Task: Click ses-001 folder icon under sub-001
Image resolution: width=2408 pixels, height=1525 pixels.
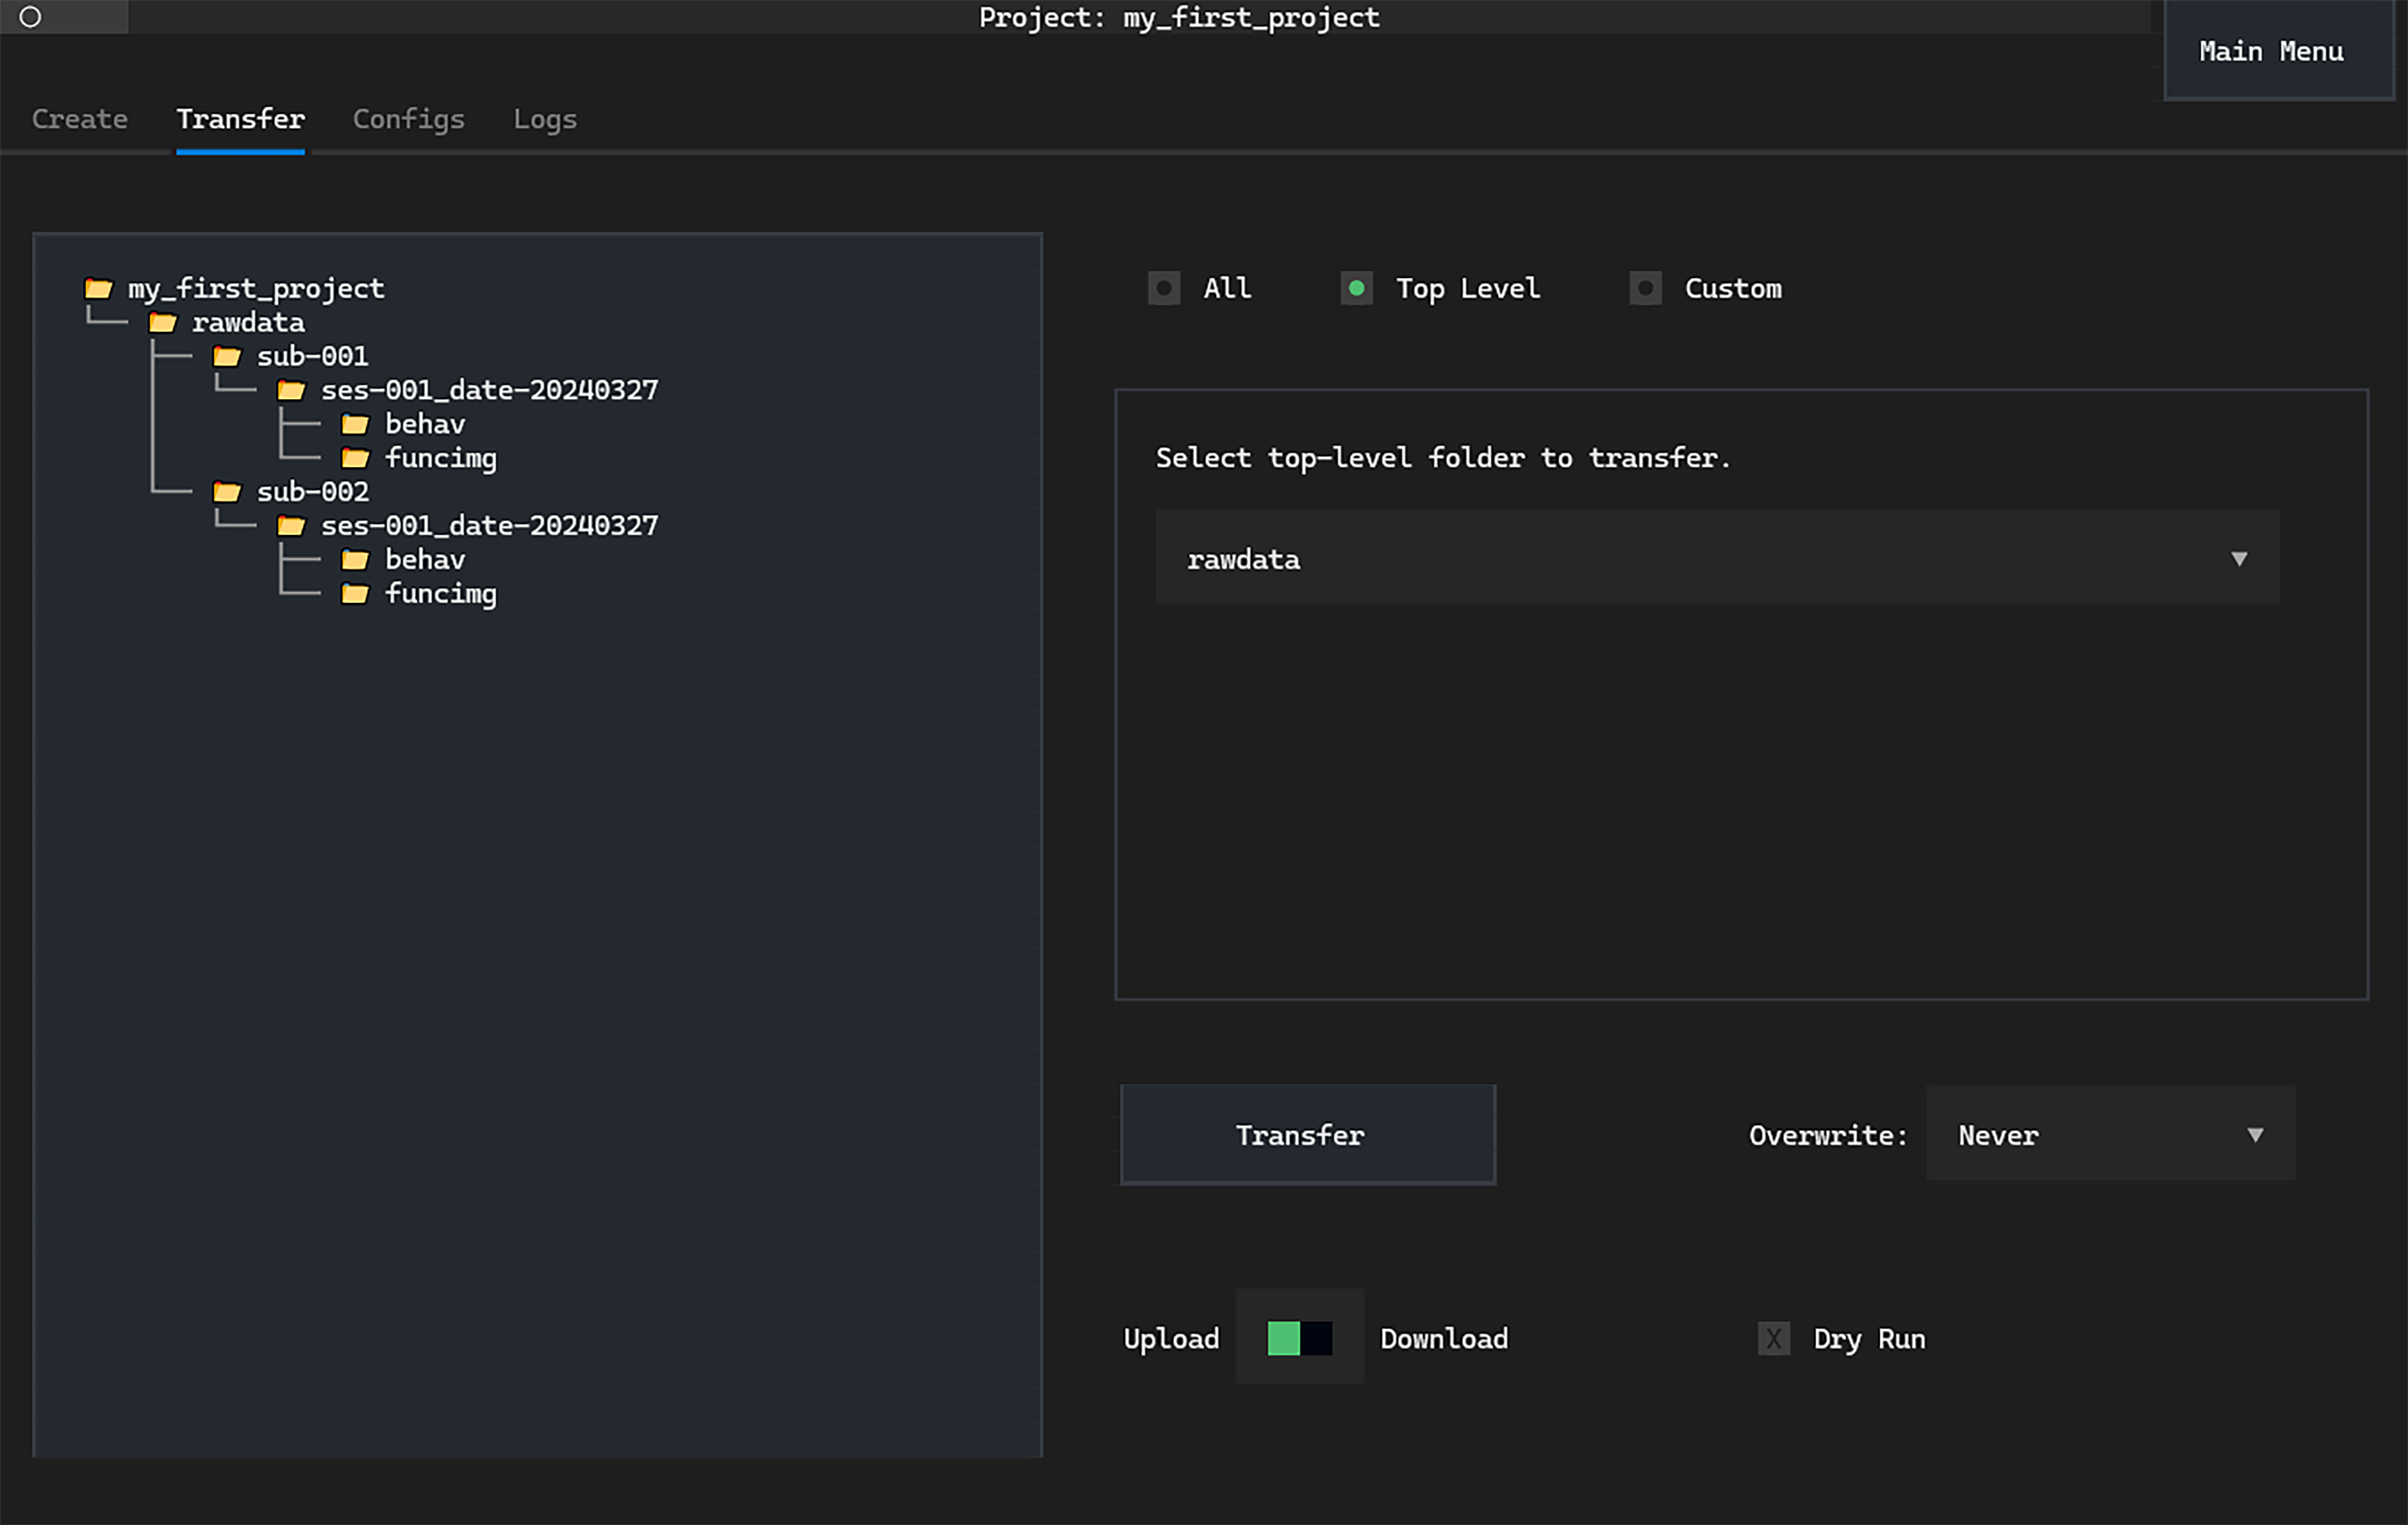Action: pyautogui.click(x=291, y=390)
